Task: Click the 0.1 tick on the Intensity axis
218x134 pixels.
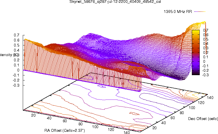Action: coord(17,65)
